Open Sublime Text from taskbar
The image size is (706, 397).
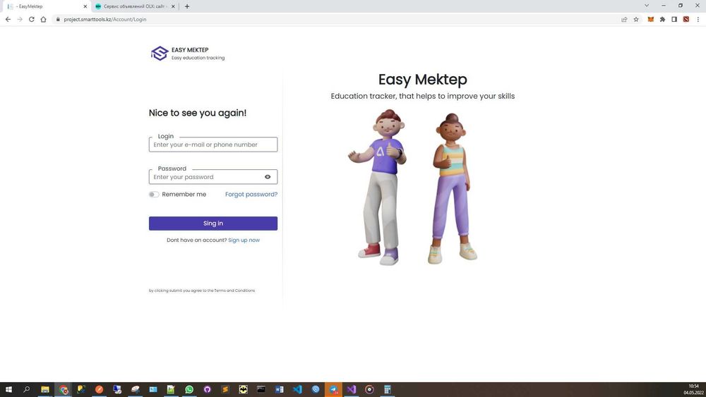coord(225,389)
